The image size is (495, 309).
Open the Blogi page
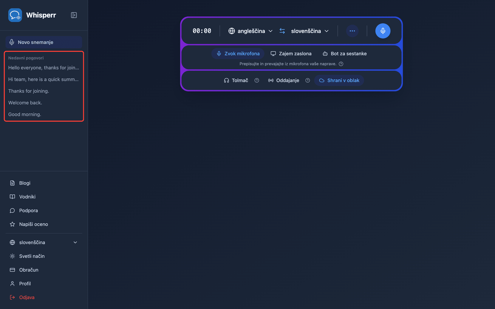point(44,183)
